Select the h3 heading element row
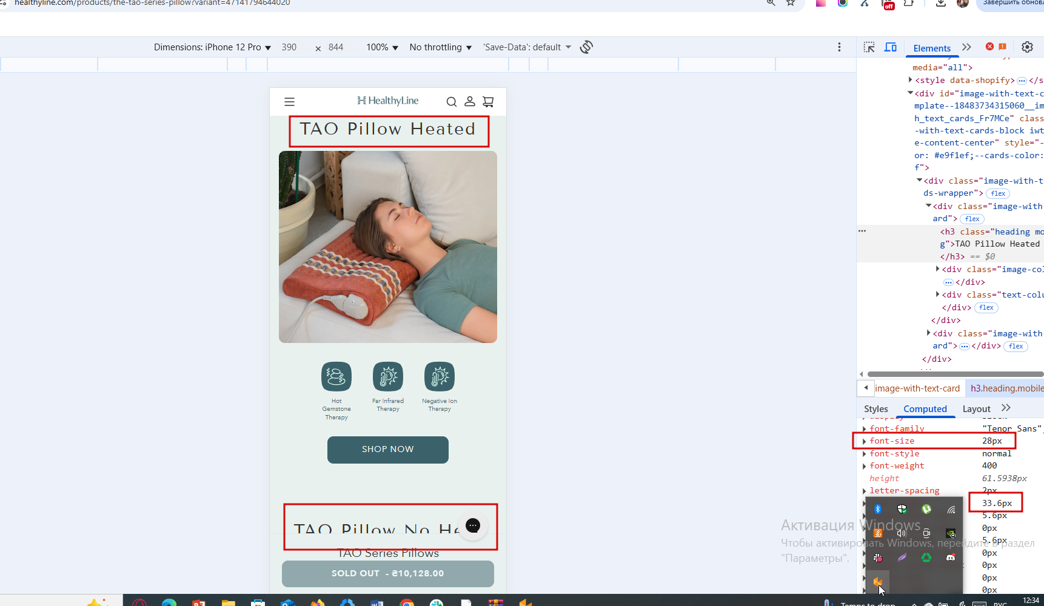Image resolution: width=1044 pixels, height=606 pixels. [950, 244]
